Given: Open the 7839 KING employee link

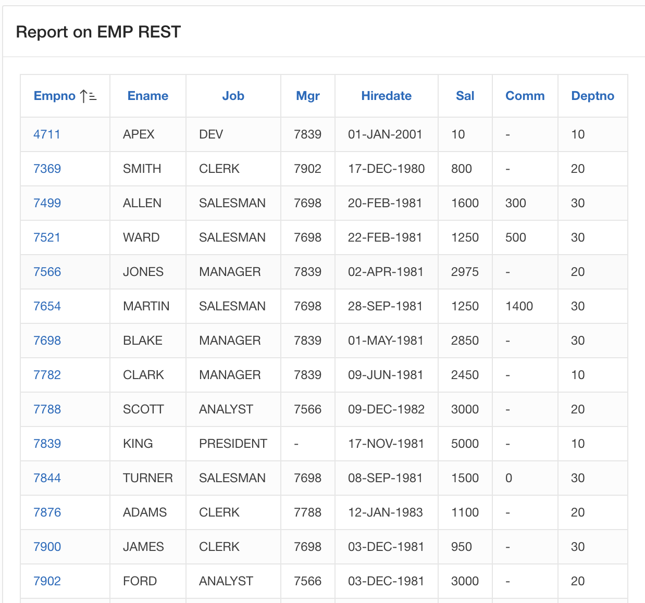Looking at the screenshot, I should tap(47, 444).
